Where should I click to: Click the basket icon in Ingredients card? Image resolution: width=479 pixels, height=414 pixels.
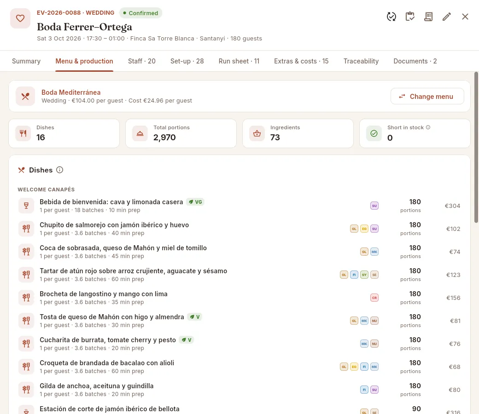[257, 133]
